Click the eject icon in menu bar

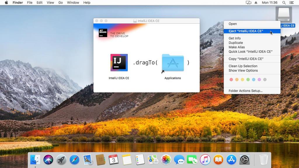click(256, 2)
